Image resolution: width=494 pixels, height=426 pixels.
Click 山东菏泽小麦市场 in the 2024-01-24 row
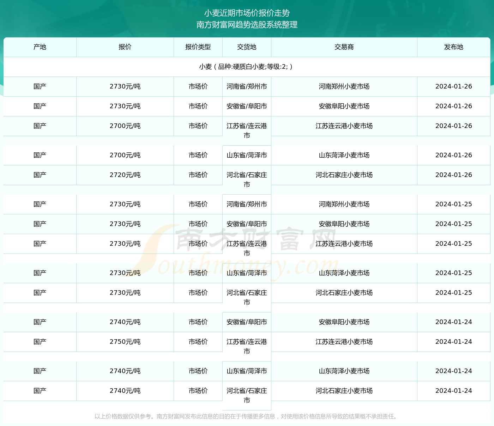coord(344,371)
